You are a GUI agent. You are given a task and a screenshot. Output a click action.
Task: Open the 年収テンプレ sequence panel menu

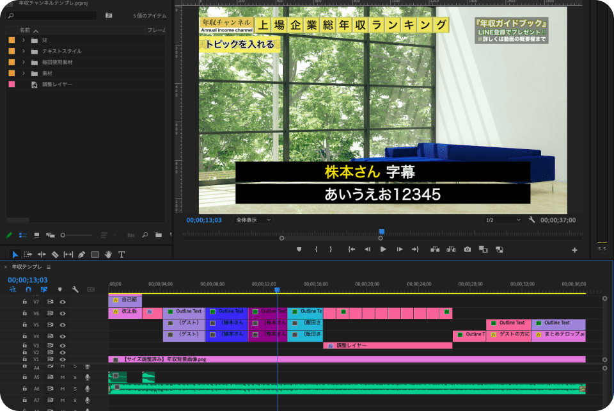point(49,267)
